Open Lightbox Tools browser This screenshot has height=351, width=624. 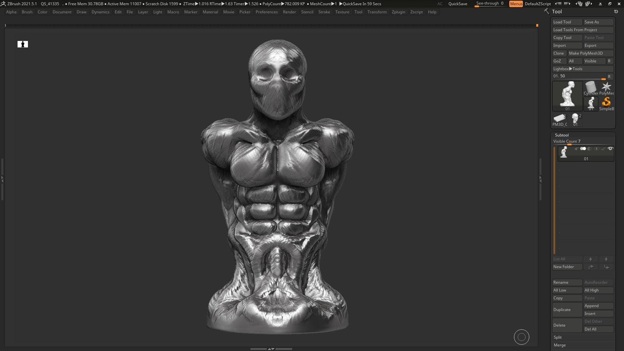coord(583,69)
